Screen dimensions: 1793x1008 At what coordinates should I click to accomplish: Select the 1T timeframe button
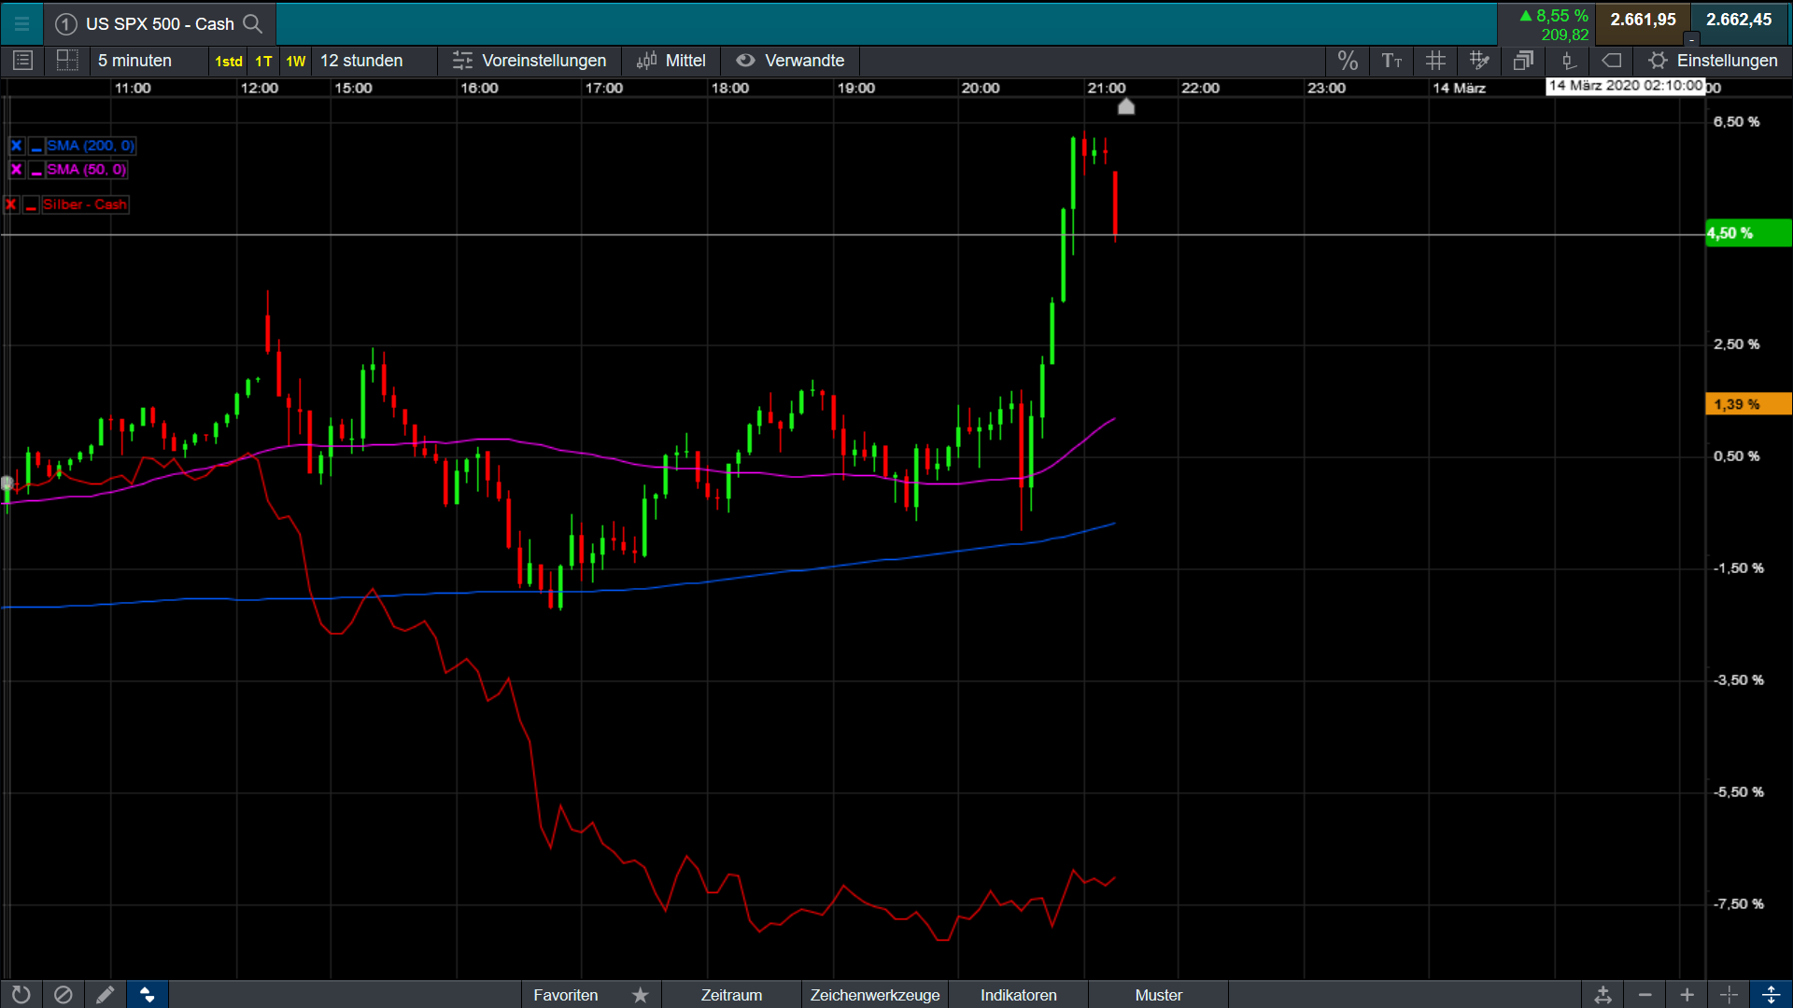[x=263, y=61]
